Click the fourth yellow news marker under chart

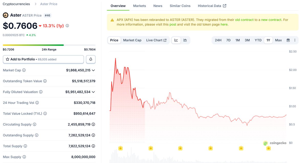tap(211, 148)
